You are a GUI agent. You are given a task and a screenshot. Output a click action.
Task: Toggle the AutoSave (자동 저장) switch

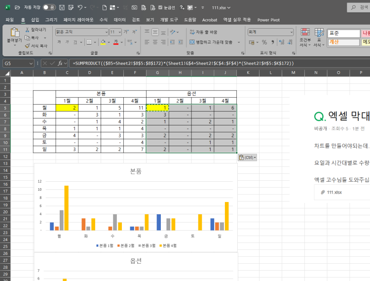click(48, 8)
